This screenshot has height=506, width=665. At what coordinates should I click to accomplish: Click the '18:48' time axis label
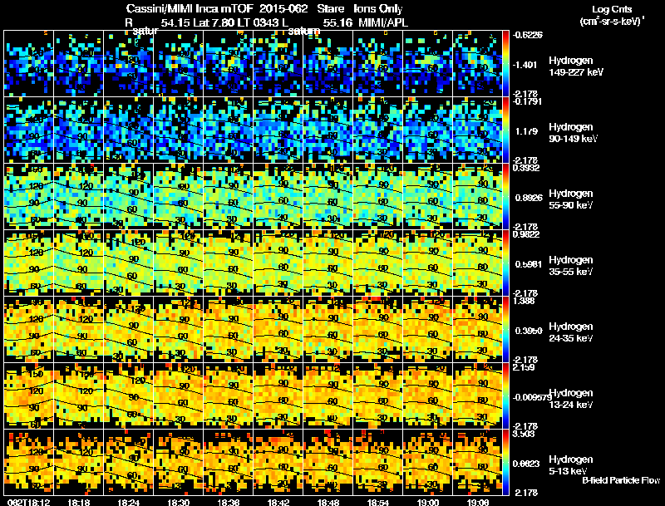pyautogui.click(x=328, y=502)
